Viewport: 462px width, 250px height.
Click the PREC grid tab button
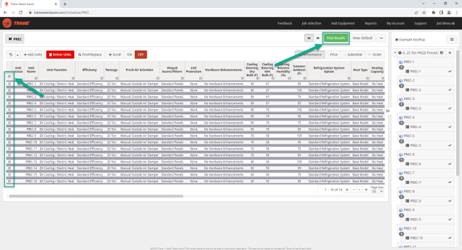pos(15,39)
